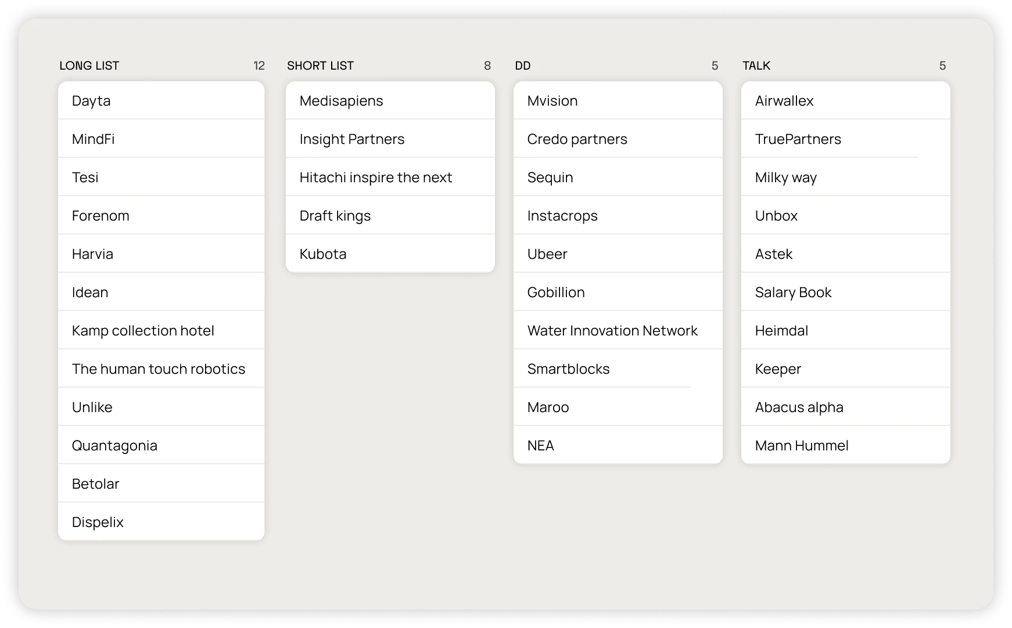Select the TruePartners card
This screenshot has width=1012, height=628.
pos(845,139)
